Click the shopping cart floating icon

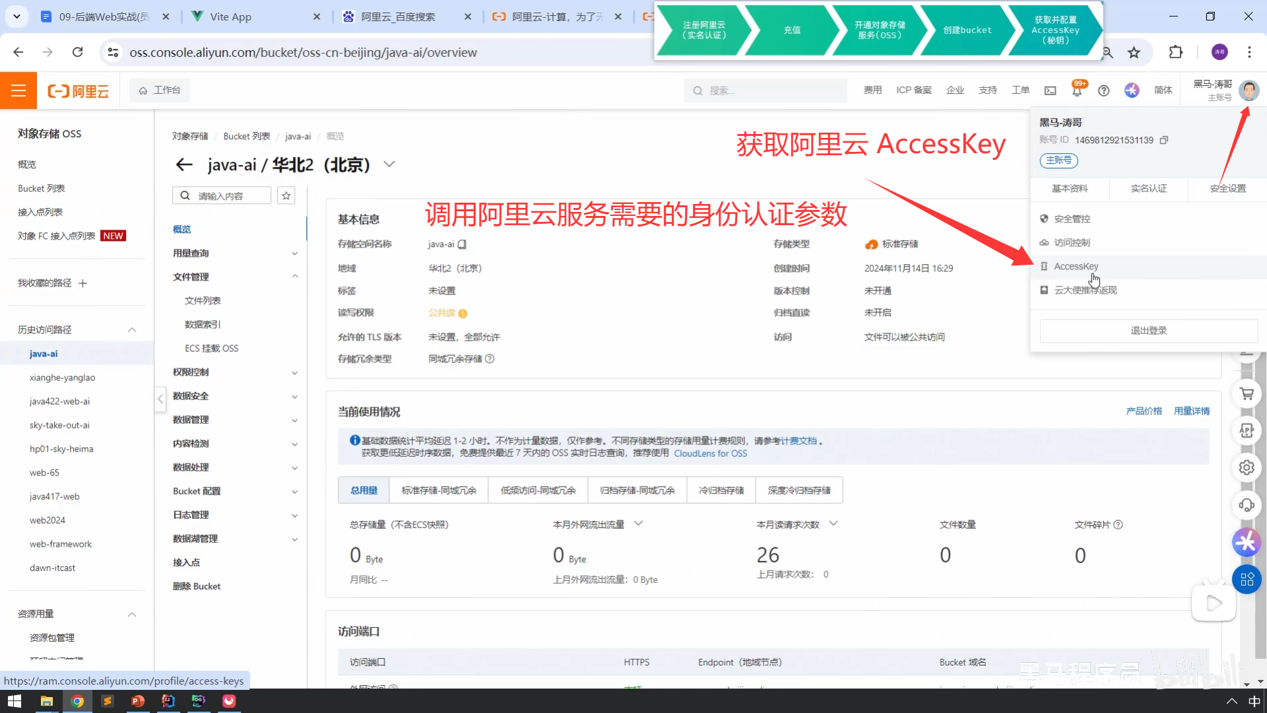(1247, 393)
